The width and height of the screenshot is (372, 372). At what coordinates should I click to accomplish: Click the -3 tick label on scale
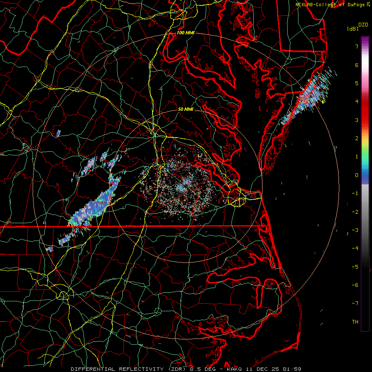coord(355,230)
